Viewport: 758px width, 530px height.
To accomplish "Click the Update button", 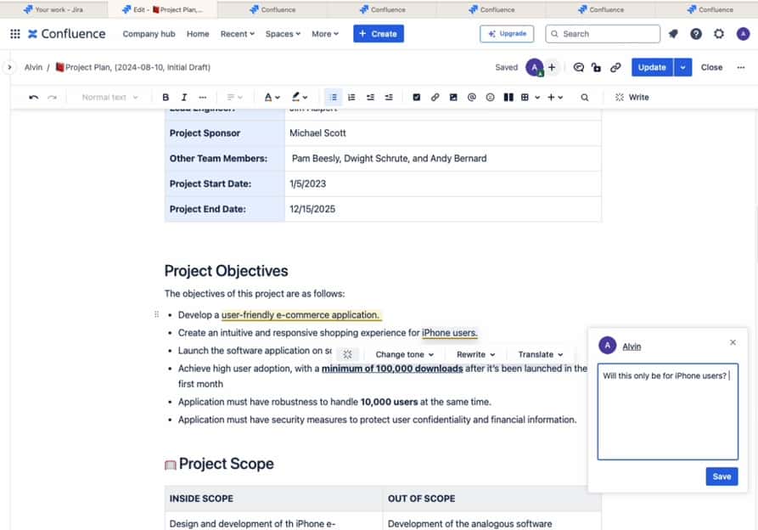I will pyautogui.click(x=652, y=67).
